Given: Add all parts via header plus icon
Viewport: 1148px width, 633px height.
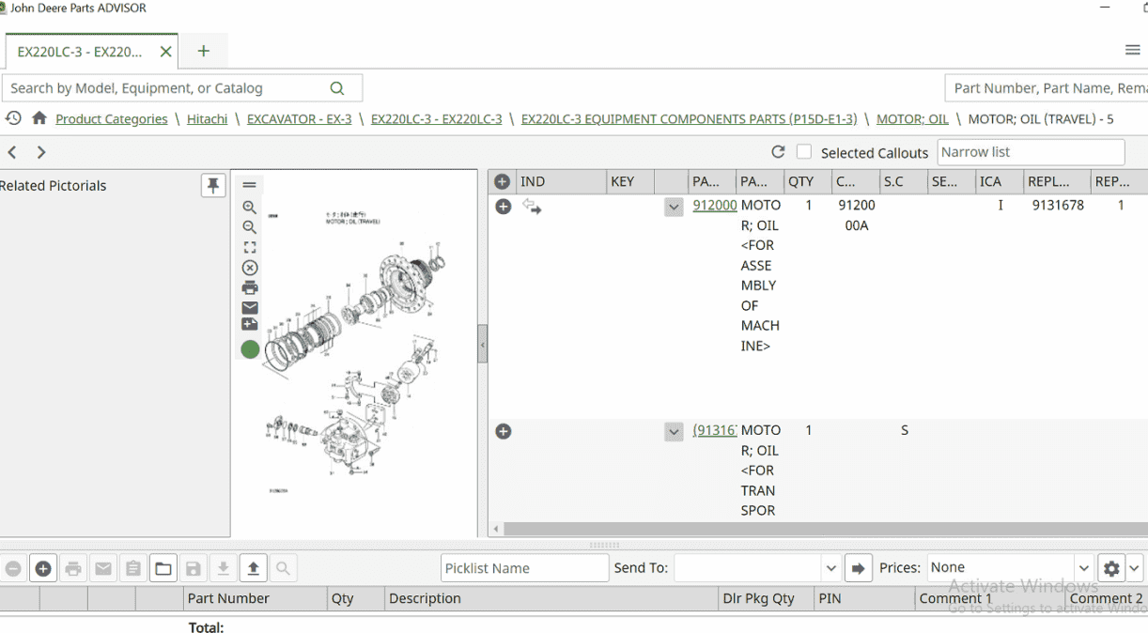Looking at the screenshot, I should point(503,181).
